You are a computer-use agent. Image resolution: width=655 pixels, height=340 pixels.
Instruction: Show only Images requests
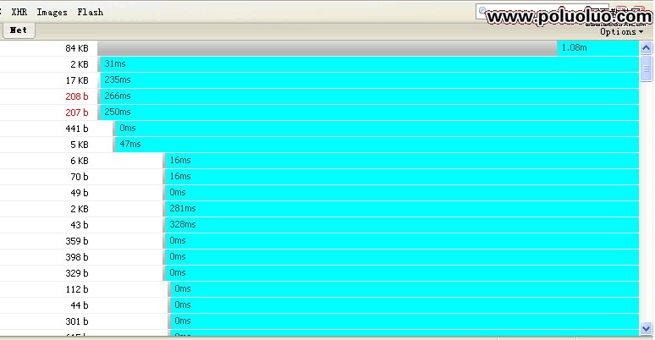click(52, 13)
